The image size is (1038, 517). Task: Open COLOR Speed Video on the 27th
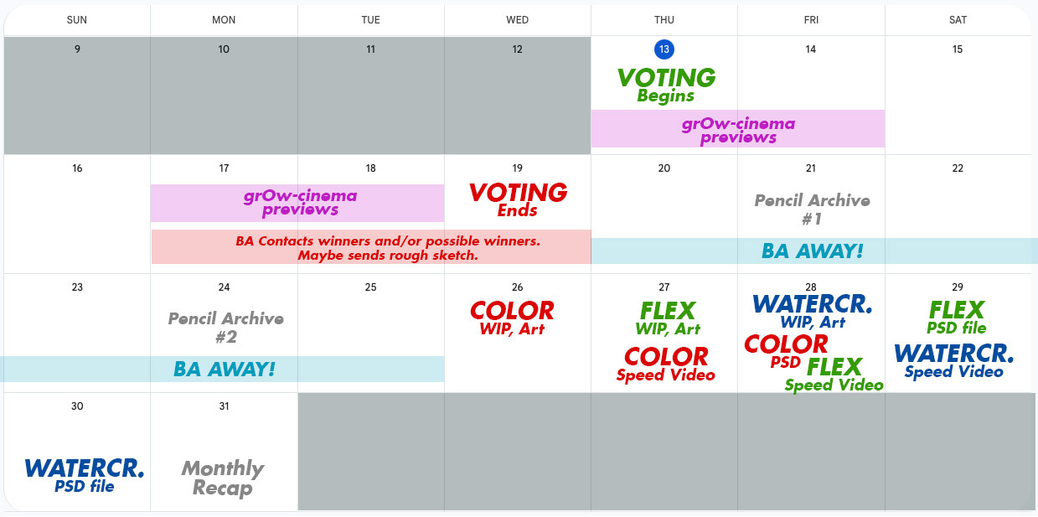[x=666, y=364]
